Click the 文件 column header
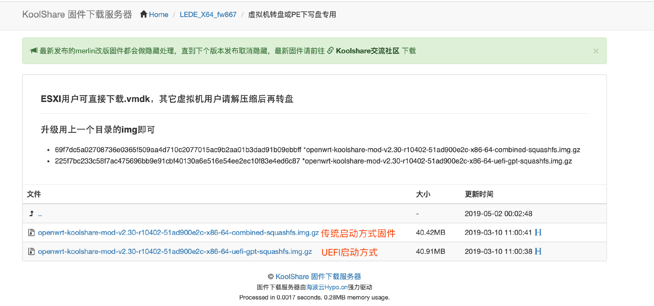 pos(34,194)
